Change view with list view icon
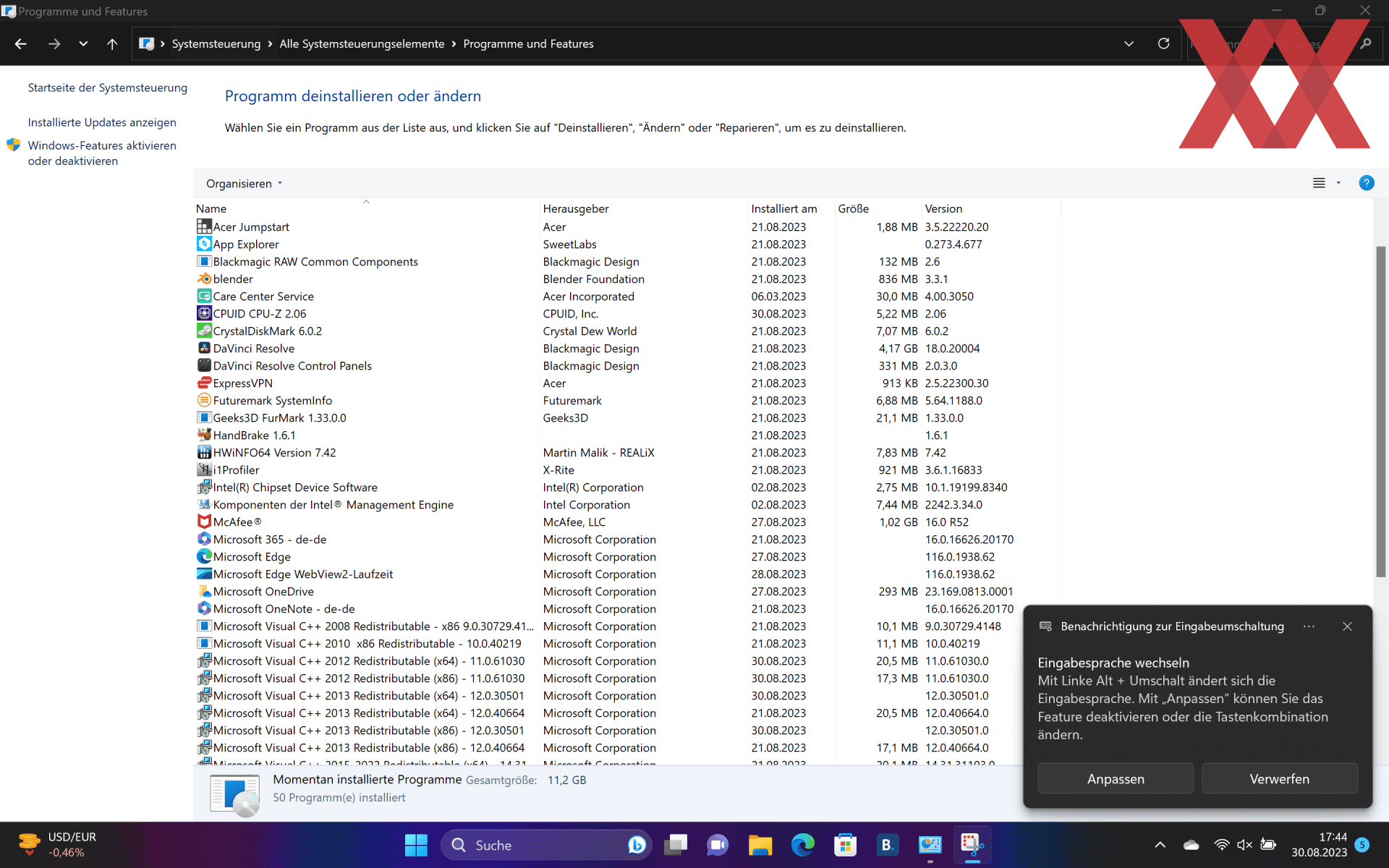Image resolution: width=1389 pixels, height=868 pixels. point(1319,183)
